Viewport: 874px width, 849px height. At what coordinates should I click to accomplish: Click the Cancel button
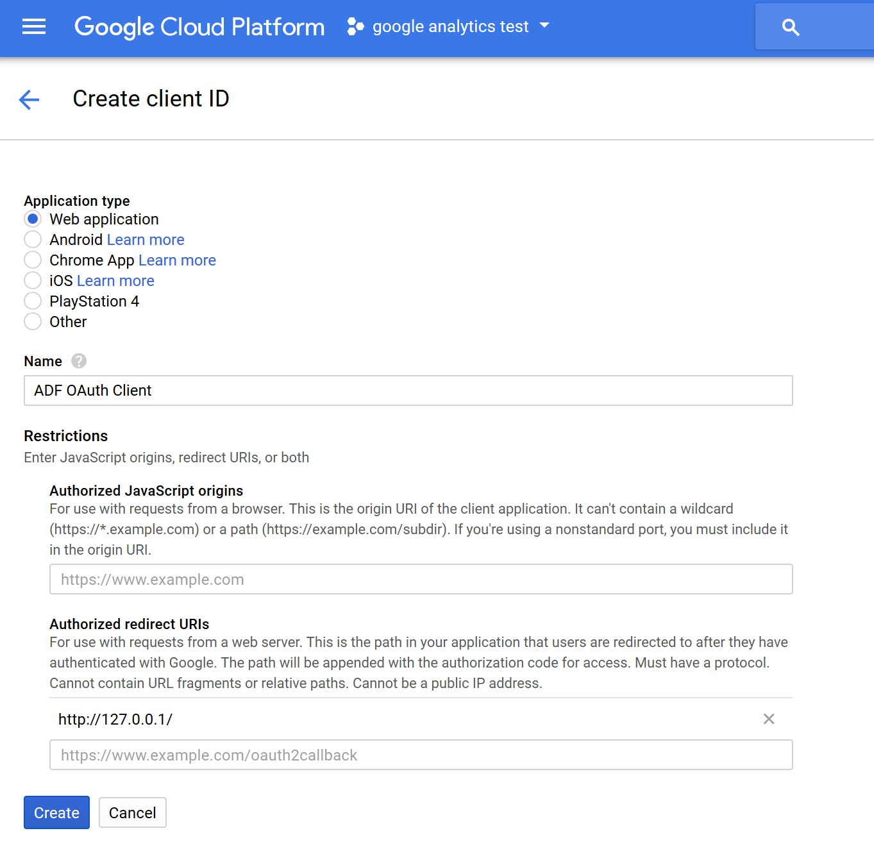[x=133, y=812]
